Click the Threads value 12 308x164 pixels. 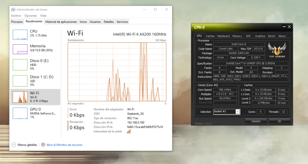(x=283, y=112)
